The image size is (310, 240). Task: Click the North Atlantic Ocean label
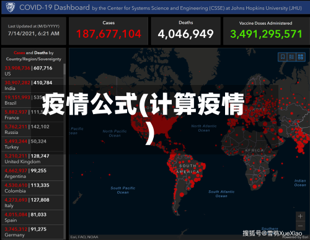204,128
